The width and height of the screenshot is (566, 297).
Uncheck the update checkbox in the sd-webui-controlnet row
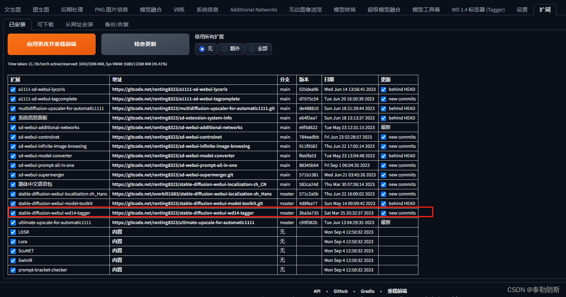[x=384, y=137]
